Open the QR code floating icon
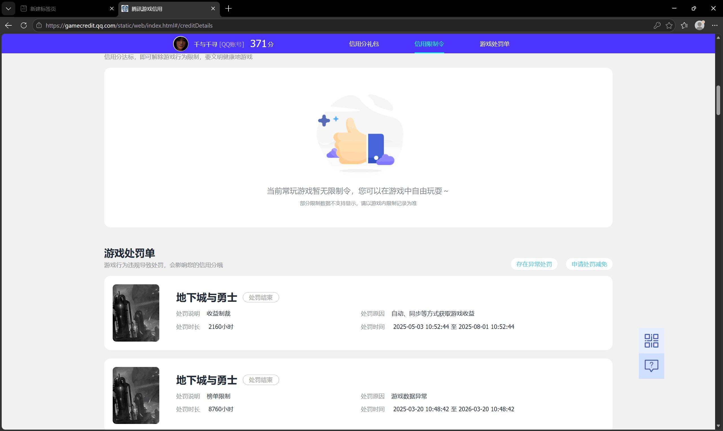The width and height of the screenshot is (723, 431). [x=651, y=341]
